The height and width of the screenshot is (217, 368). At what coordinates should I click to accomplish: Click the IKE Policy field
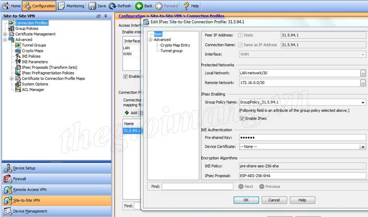tap(302, 166)
